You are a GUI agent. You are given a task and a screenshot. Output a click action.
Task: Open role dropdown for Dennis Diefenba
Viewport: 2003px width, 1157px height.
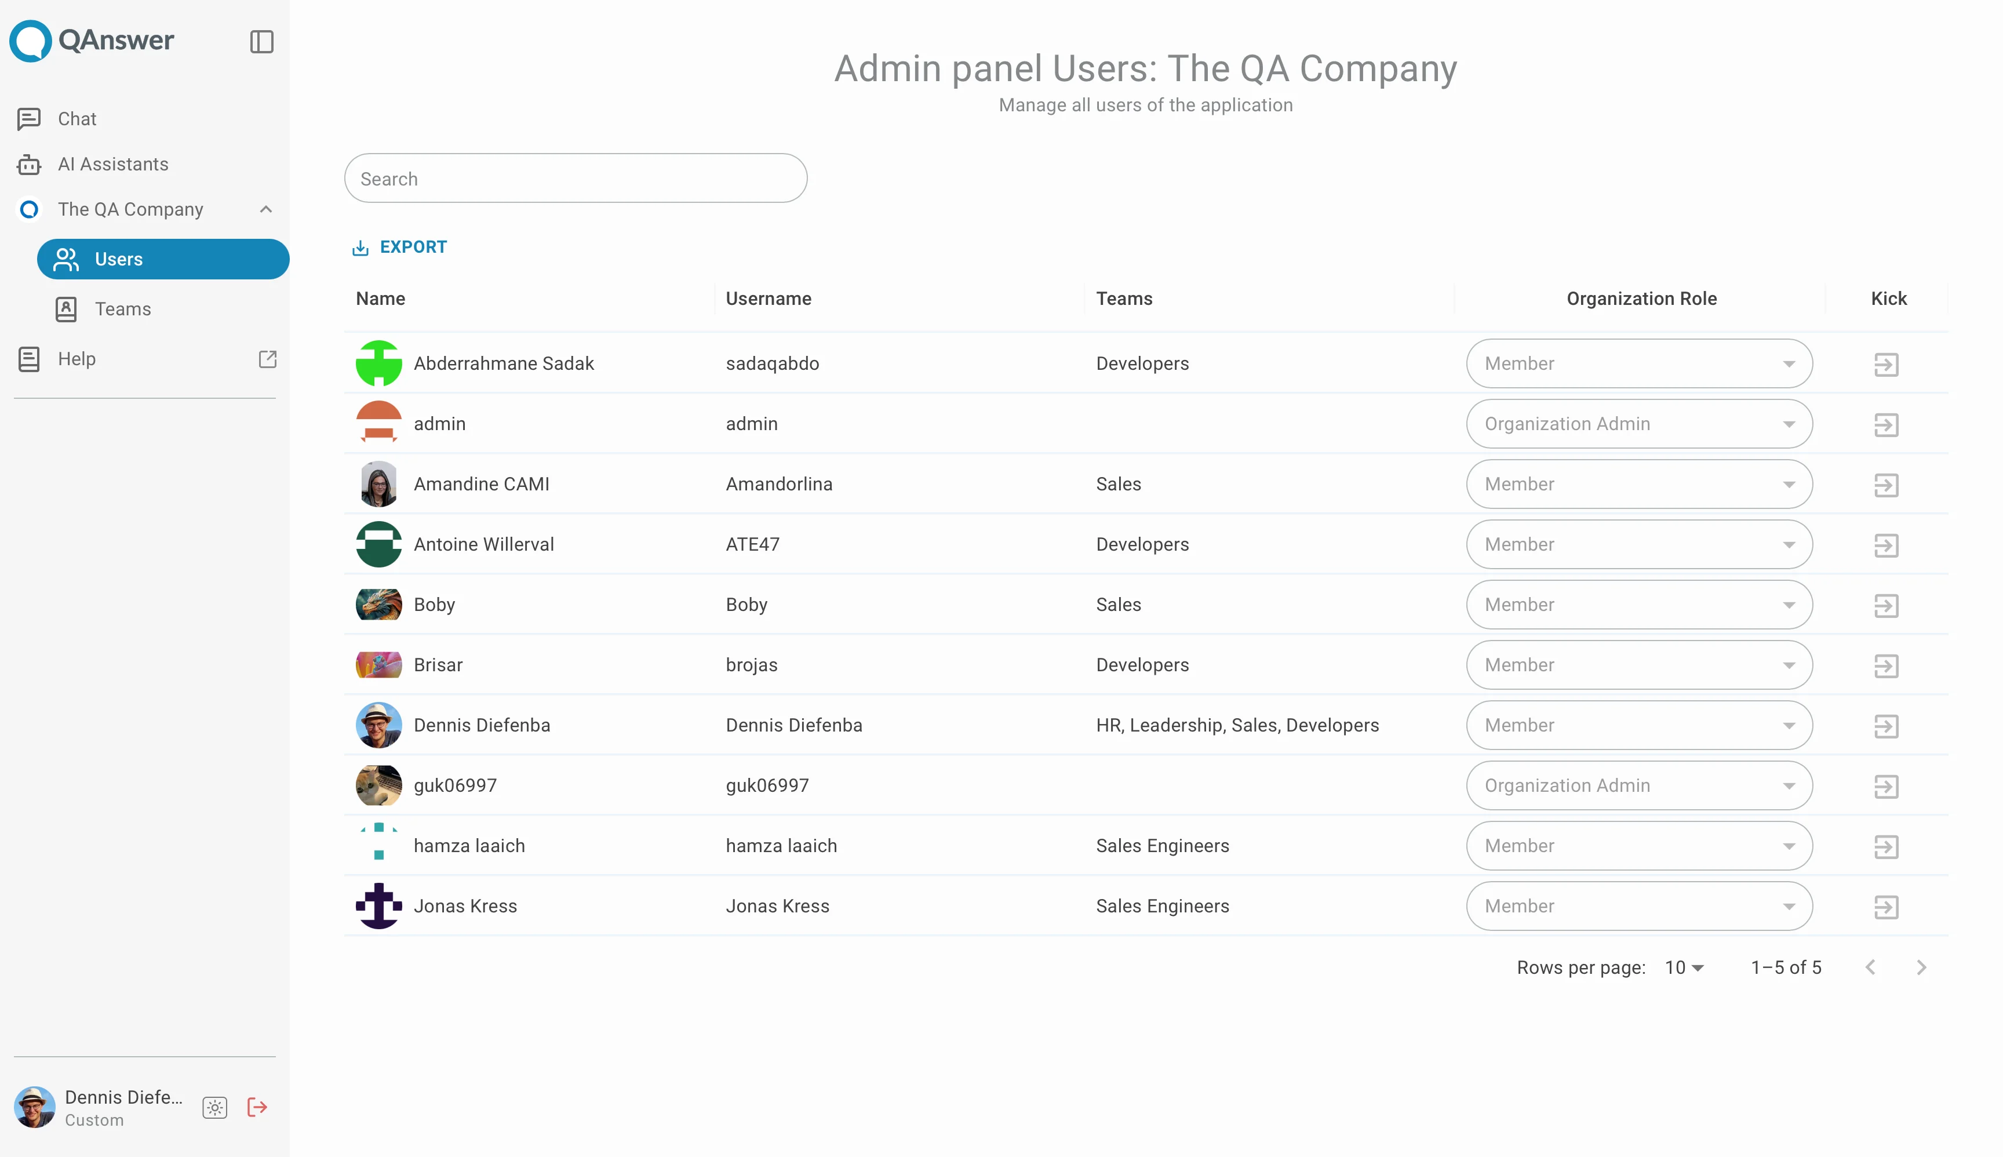(1639, 726)
